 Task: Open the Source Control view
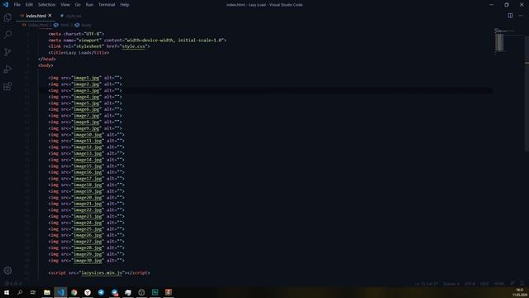[7, 51]
